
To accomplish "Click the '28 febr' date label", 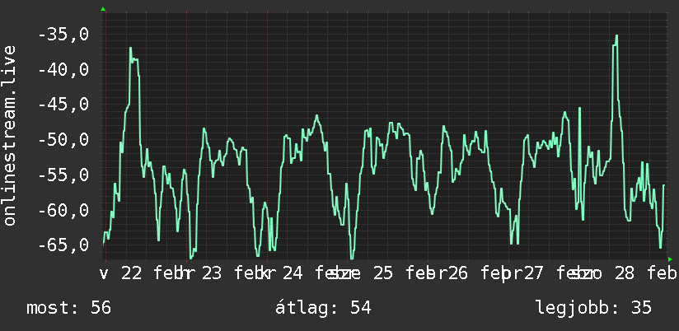I will point(645,273).
